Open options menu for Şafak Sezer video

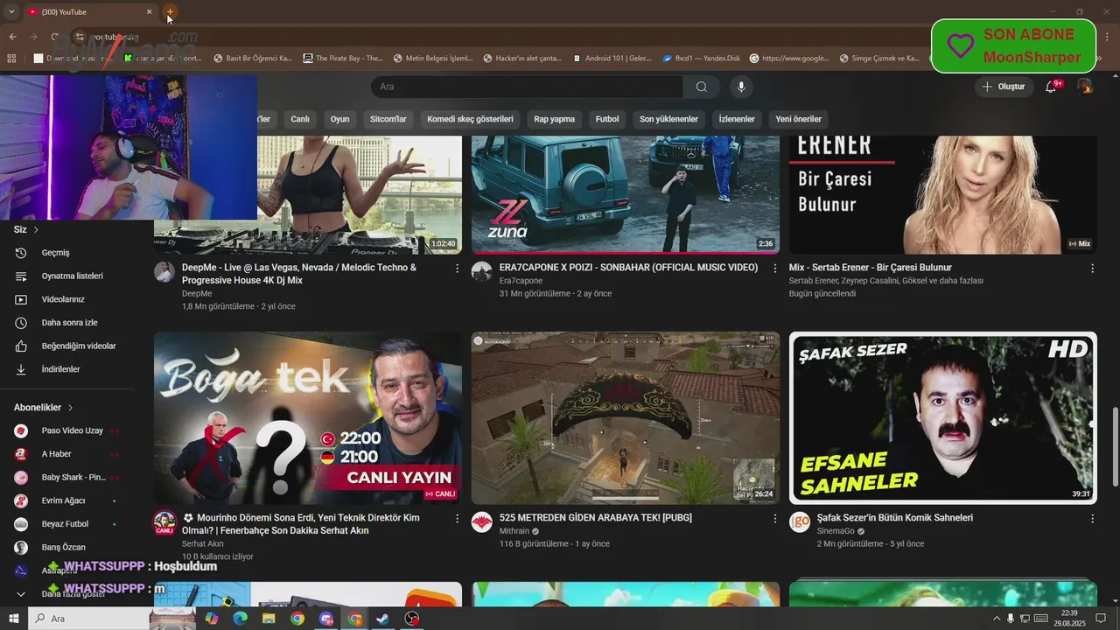click(x=1092, y=519)
